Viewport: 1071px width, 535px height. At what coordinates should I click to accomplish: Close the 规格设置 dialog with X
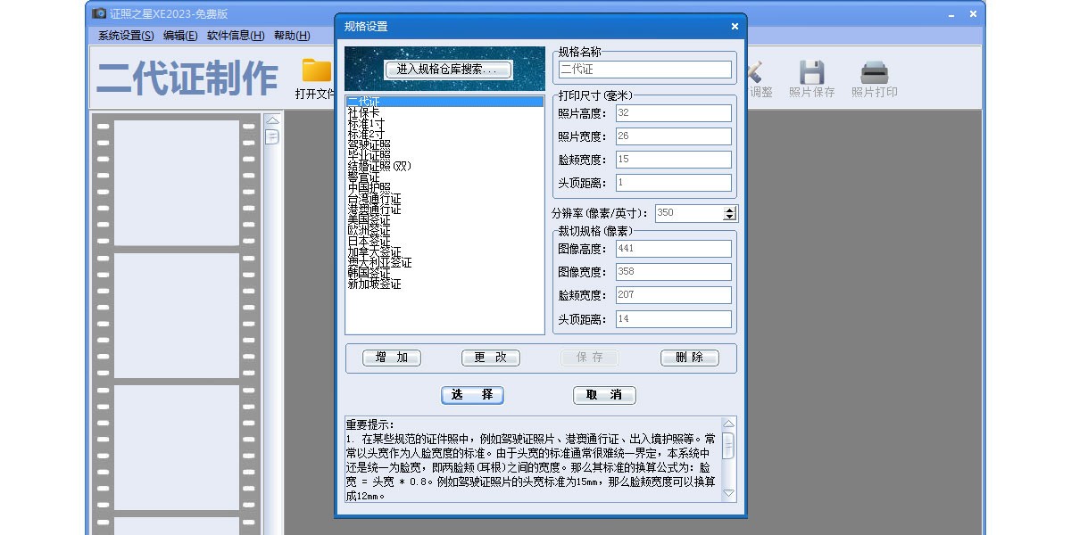(735, 27)
